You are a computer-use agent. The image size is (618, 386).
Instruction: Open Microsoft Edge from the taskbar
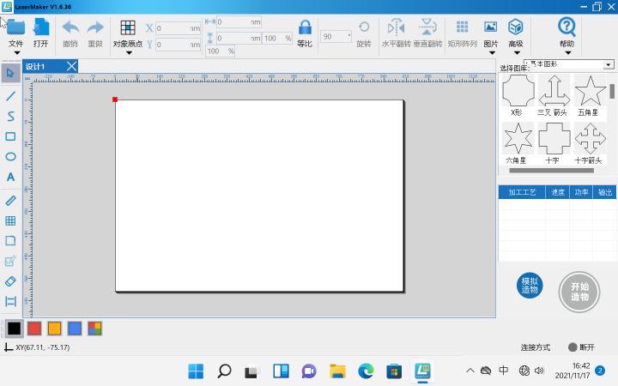(x=366, y=371)
